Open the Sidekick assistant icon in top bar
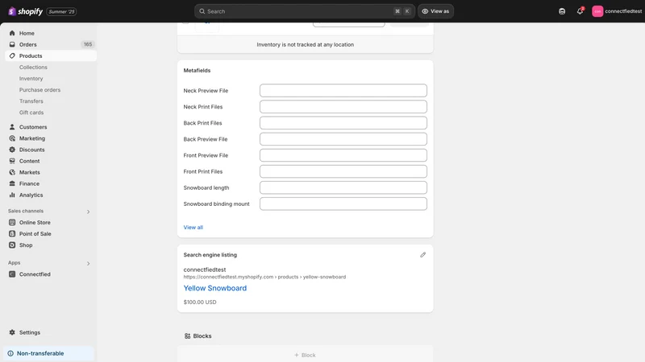 562,11
